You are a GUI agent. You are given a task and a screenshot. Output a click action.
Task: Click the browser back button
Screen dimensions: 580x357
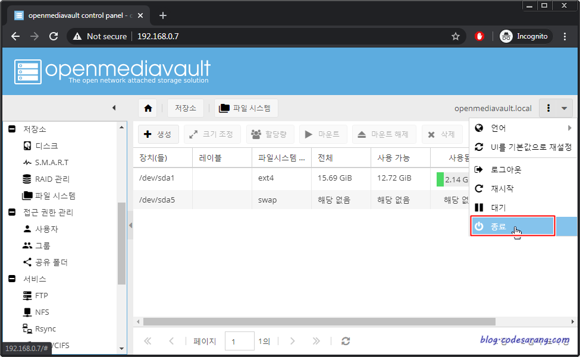tap(15, 36)
